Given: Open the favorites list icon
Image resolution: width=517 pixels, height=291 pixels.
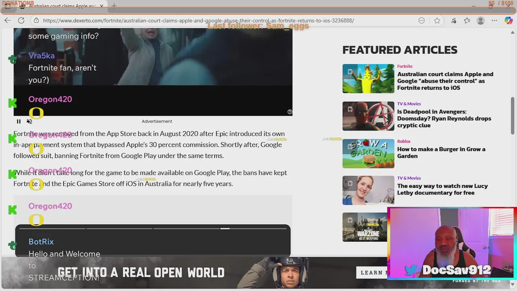Looking at the screenshot, I should [467, 20].
